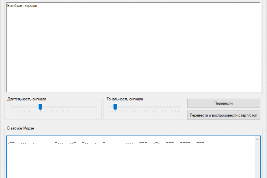Place cursor in the word хорошо
Viewport: 267px width, 178px height.
(31, 6)
